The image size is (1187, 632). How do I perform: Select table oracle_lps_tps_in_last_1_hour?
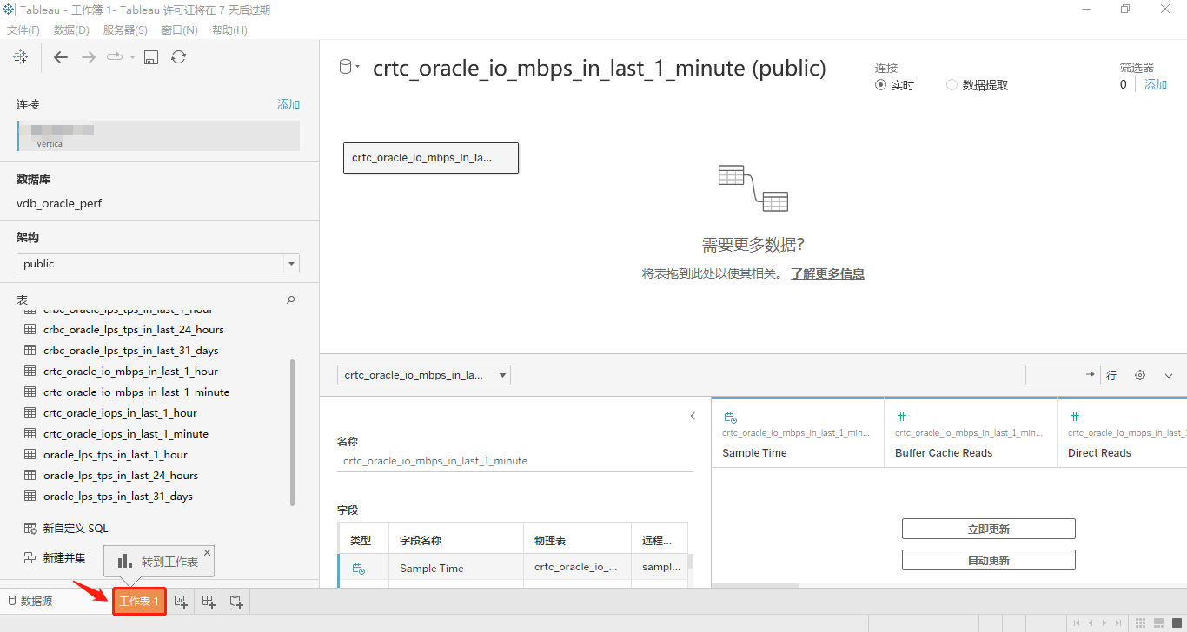click(116, 455)
